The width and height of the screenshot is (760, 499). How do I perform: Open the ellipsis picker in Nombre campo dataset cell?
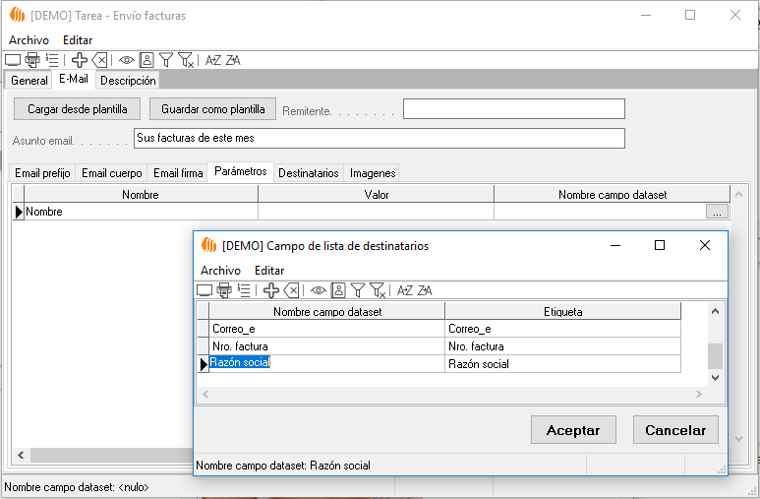coord(718,212)
